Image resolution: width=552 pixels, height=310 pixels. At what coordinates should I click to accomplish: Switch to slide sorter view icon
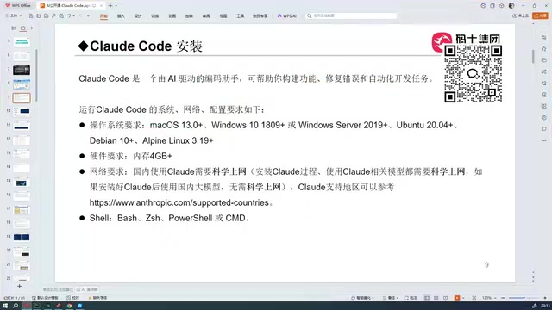pyautogui.click(x=436, y=298)
